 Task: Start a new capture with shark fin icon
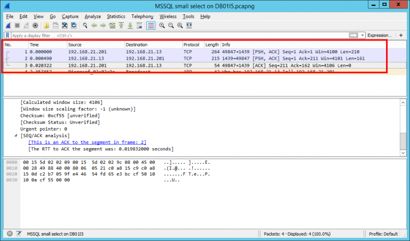click(x=9, y=26)
